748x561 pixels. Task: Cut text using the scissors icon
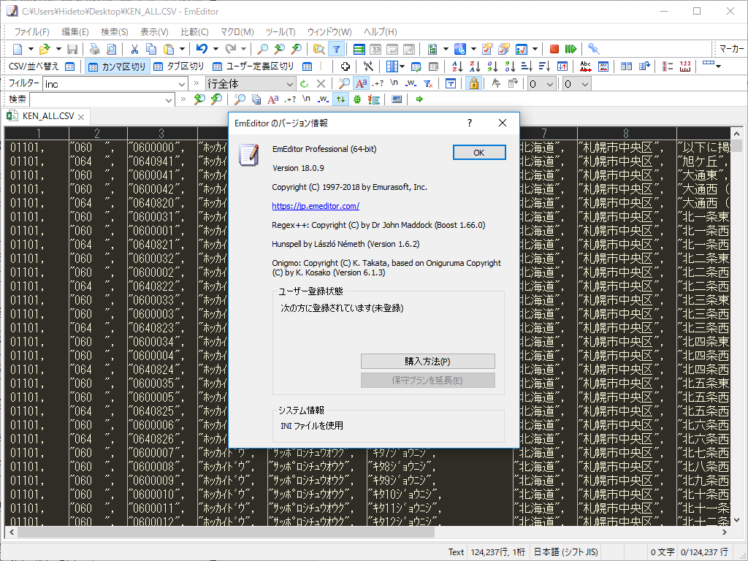point(134,48)
